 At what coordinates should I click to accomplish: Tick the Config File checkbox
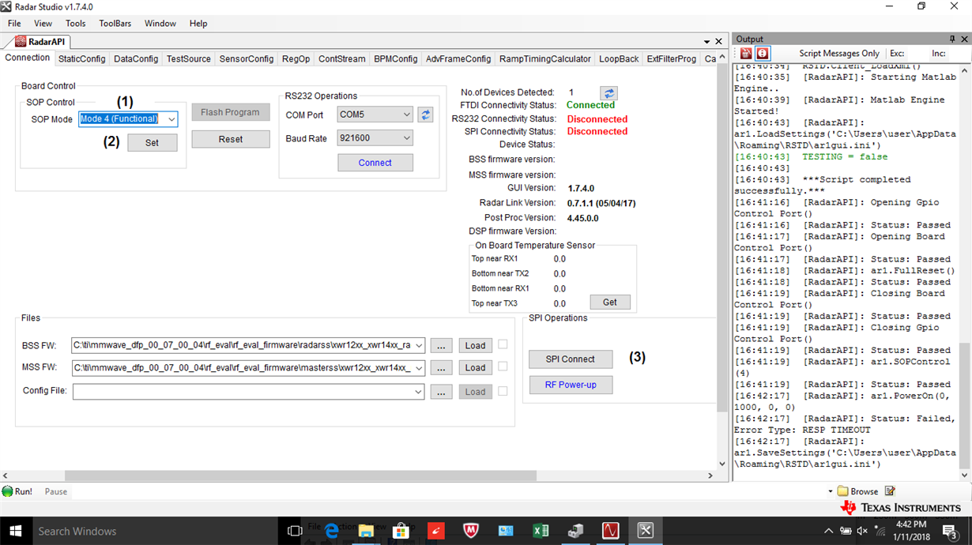point(503,391)
